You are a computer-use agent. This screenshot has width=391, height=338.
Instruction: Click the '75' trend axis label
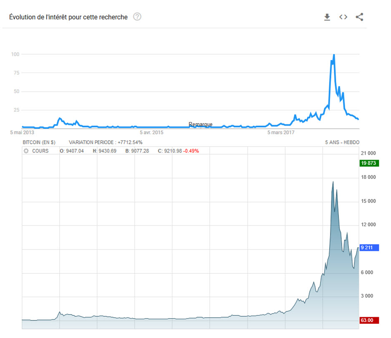pos(16,73)
